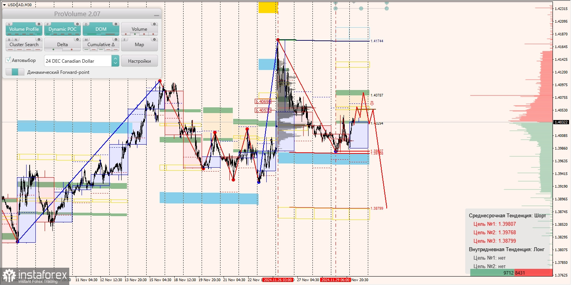The image size is (571, 285).
Task: Open Dynamic POC gear settings
Action: (77, 24)
